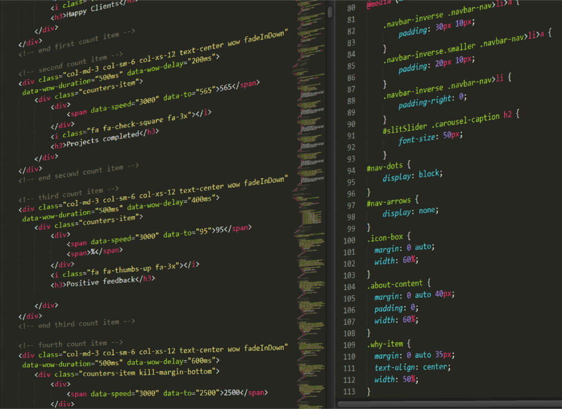Click the 'text-align: center;' declaration
The image size is (562, 409).
tap(413, 367)
